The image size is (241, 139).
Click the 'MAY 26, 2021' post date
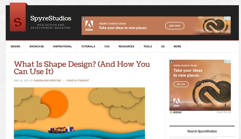21,81
